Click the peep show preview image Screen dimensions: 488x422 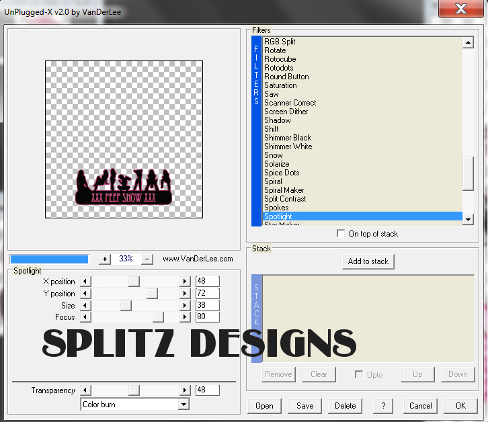(x=124, y=139)
